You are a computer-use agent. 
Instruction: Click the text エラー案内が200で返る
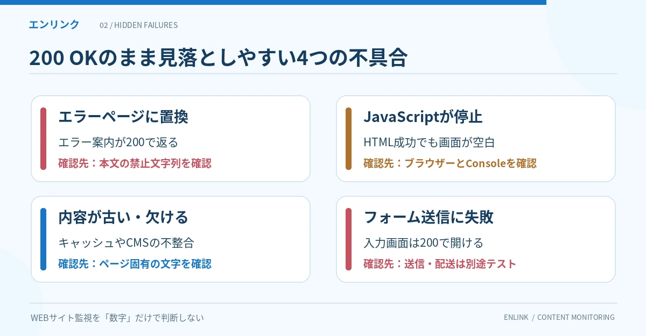coord(118,142)
